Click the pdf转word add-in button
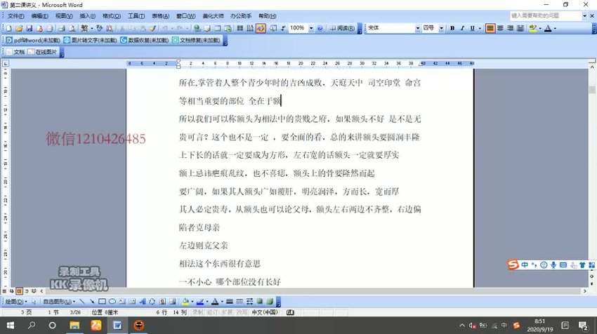Screen dimensions: 597x334 point(33,40)
